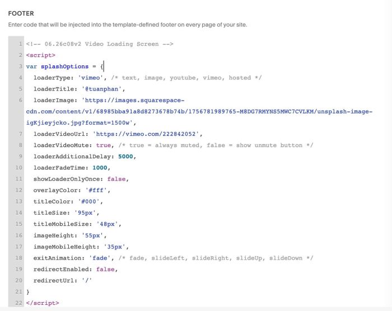Click the redirectEnabled value false

pyautogui.click(x=105, y=269)
